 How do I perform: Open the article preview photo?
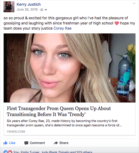coord(69,68)
